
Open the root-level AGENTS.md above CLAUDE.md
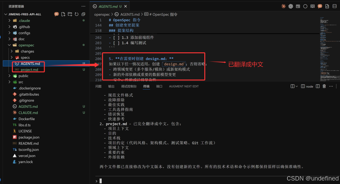(x=28, y=107)
